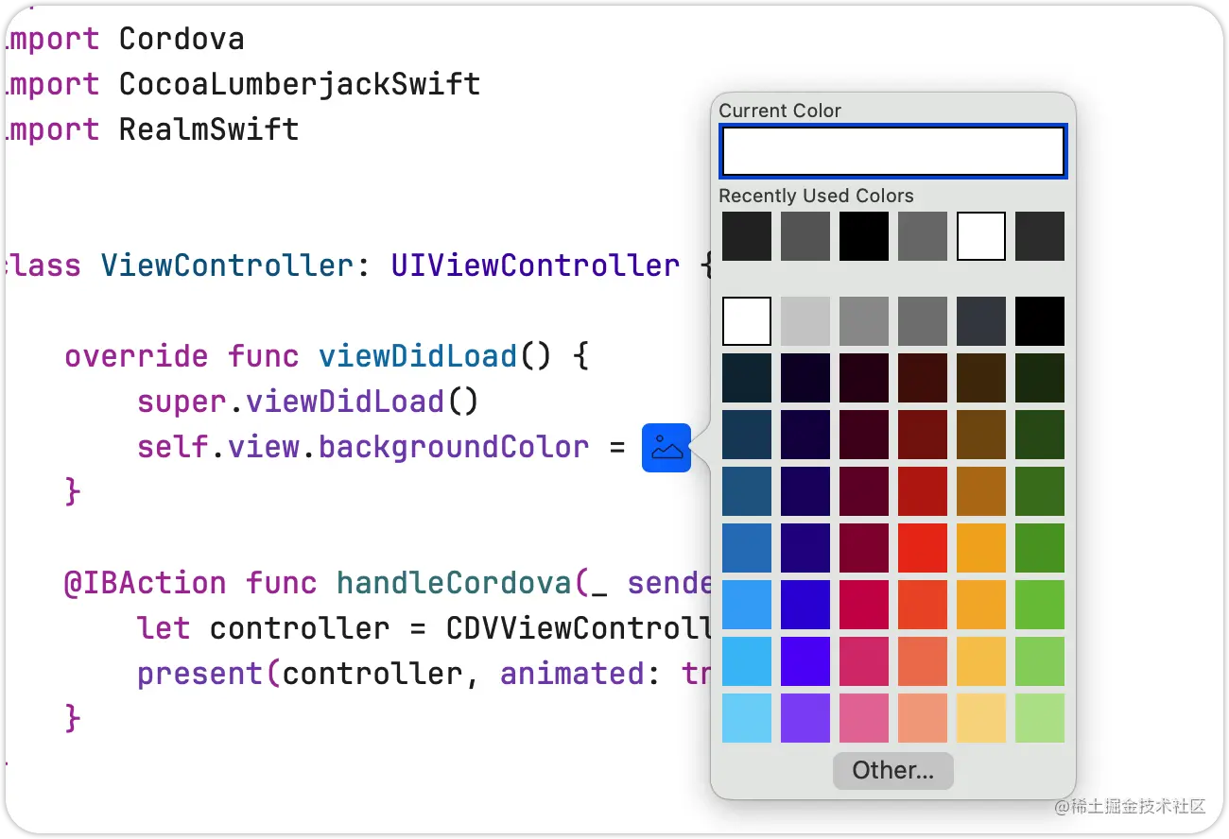Click the Current Color white well
This screenshot has width=1229, height=839.
pyautogui.click(x=893, y=151)
